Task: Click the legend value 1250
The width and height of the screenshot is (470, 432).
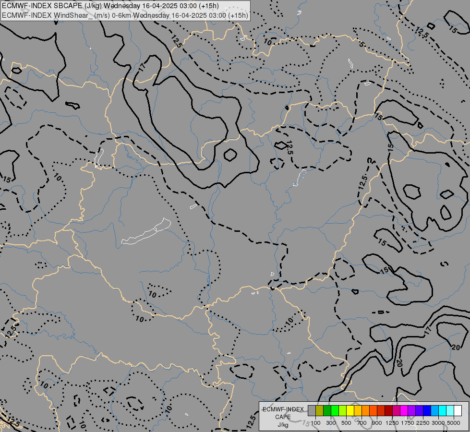Action: (x=392, y=423)
